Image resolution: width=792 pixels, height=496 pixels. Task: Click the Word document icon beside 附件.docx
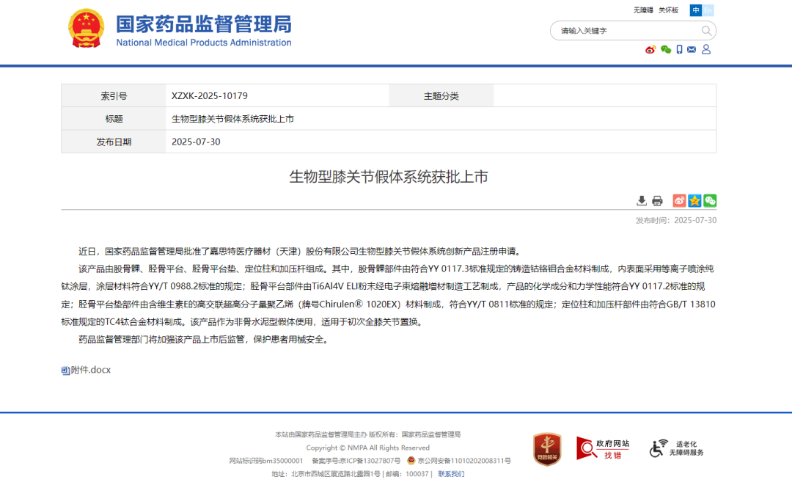tap(65, 371)
